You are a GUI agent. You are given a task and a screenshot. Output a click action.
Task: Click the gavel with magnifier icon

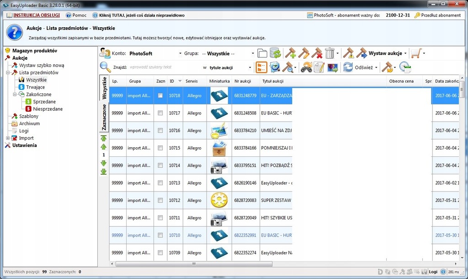click(x=288, y=67)
